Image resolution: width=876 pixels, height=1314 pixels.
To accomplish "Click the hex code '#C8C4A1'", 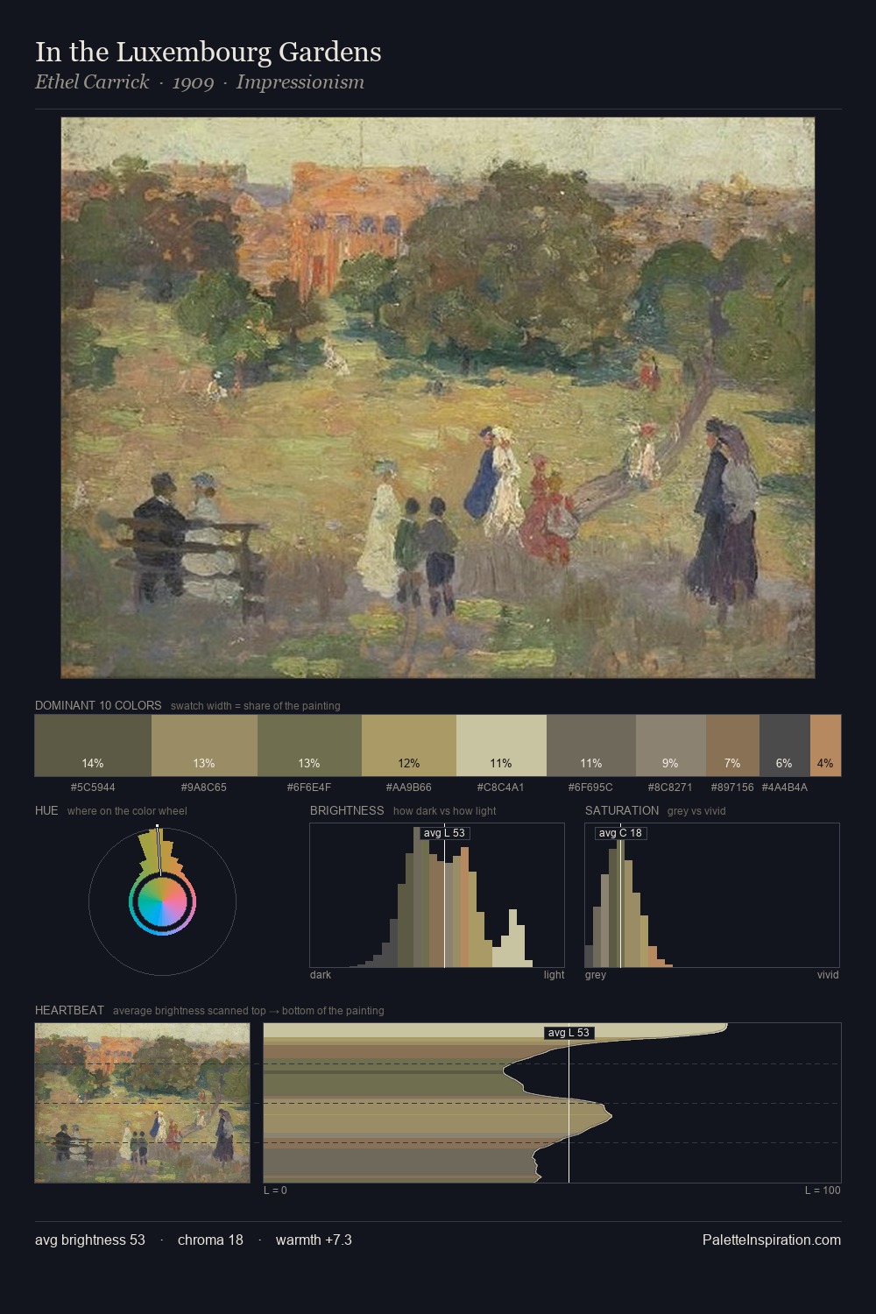I will click(501, 788).
